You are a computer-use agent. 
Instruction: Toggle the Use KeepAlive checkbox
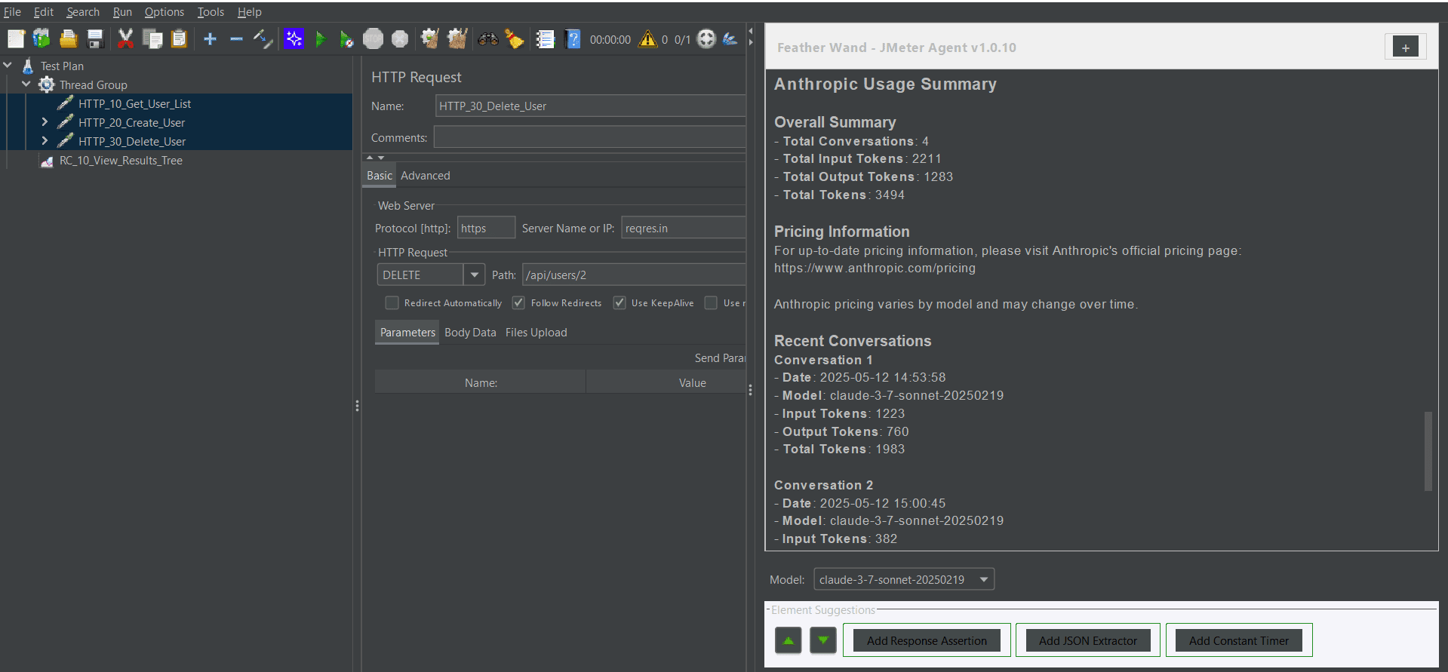point(619,303)
